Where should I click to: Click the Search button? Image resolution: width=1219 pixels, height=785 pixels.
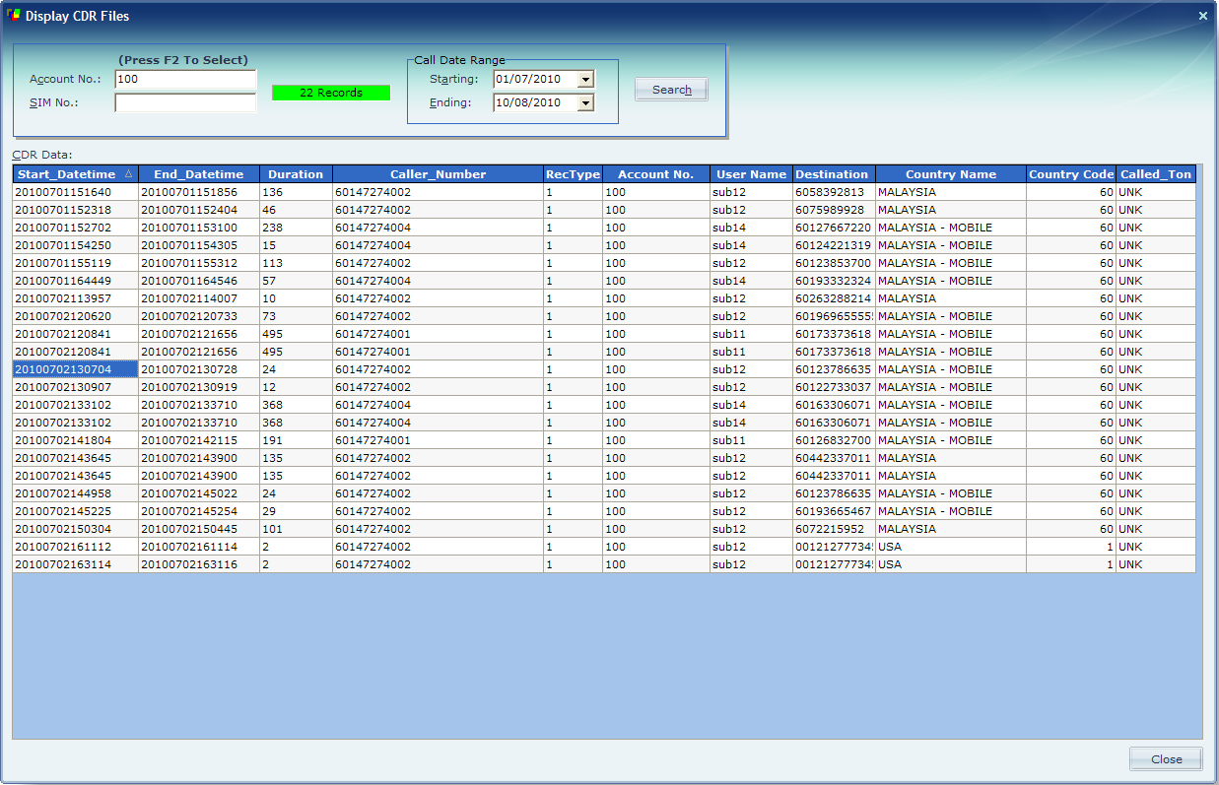pos(671,90)
